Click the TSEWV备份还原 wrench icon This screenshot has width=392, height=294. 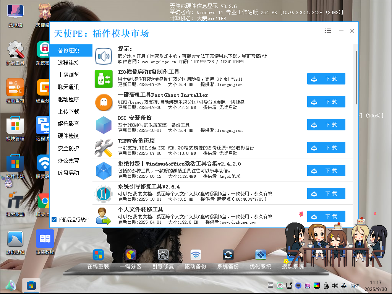tap(104, 148)
